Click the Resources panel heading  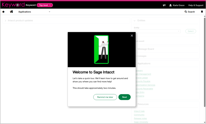(x=143, y=104)
